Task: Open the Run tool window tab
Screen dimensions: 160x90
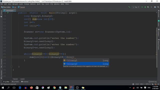Action: click(x=6, y=82)
